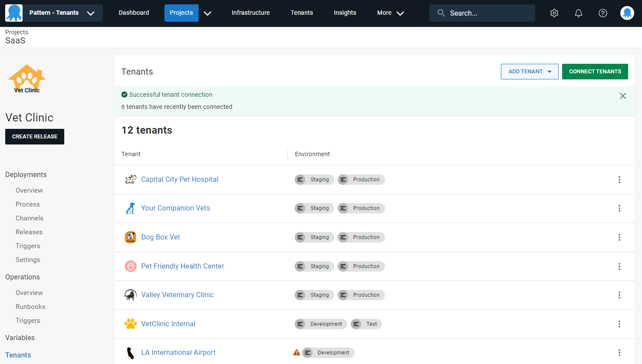
Task: Click the notifications bell icon
Action: click(x=578, y=13)
